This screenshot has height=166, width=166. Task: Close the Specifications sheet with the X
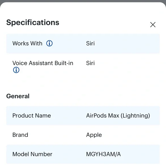coord(153,25)
